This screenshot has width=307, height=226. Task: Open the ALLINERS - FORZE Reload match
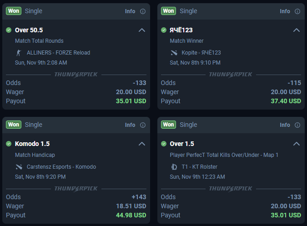pyautogui.click(x=58, y=53)
